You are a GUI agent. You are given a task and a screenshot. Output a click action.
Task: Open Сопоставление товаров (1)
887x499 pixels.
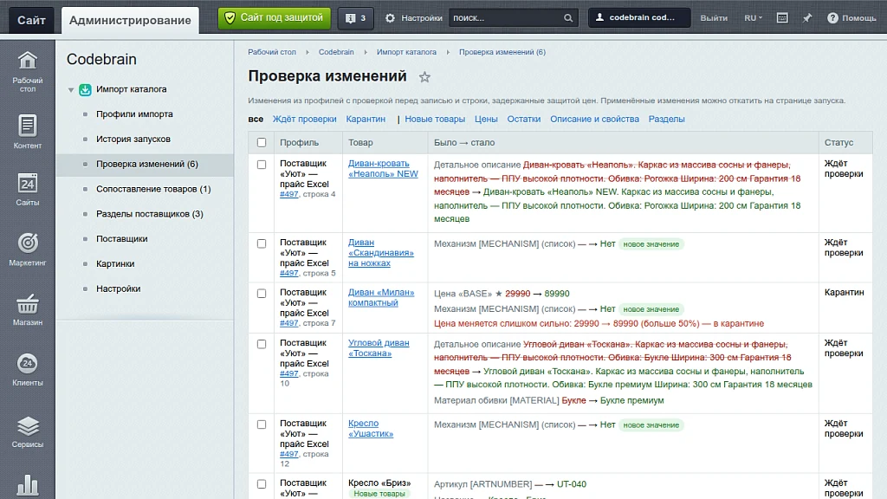(153, 189)
